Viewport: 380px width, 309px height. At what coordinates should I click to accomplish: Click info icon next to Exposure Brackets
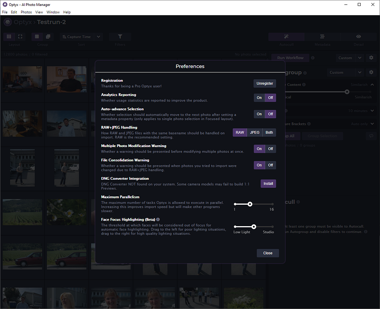tap(309, 124)
